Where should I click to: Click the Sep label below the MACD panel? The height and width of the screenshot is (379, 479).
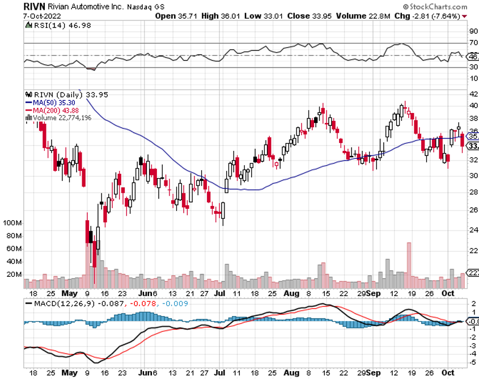(374, 373)
